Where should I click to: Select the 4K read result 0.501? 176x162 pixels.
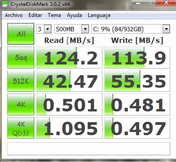coord(69,104)
